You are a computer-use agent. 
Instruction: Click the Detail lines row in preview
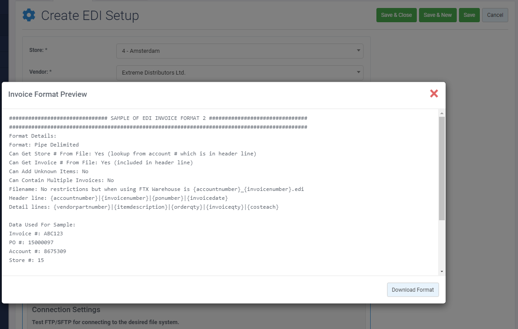click(144, 207)
